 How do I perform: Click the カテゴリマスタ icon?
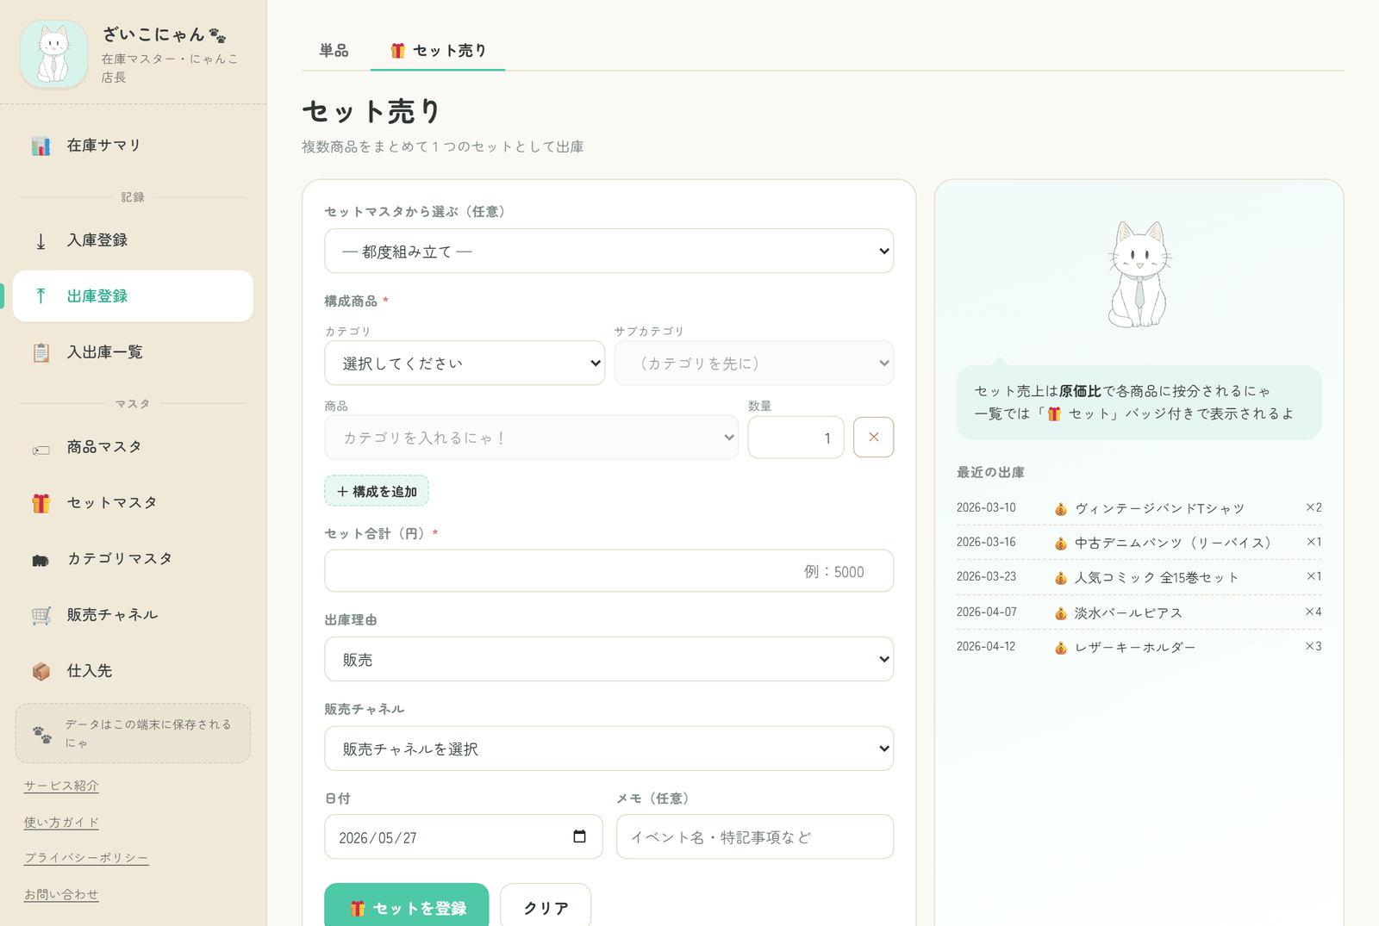[41, 560]
